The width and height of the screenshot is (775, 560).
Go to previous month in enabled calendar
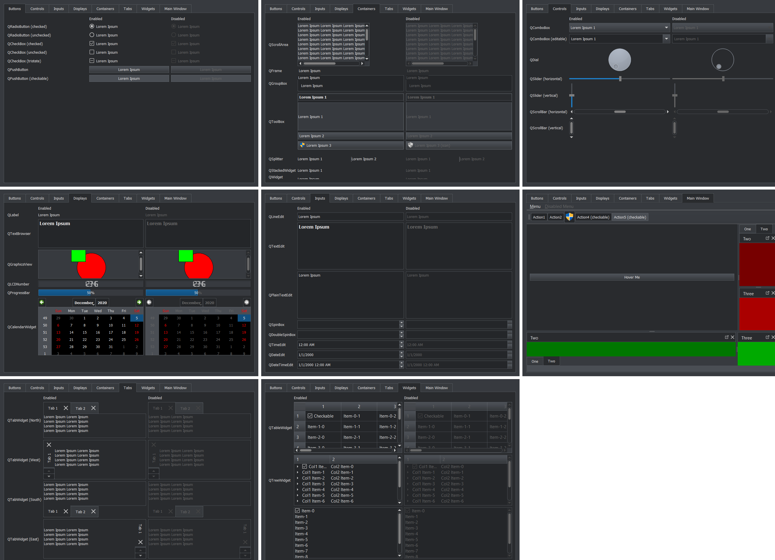(x=42, y=302)
